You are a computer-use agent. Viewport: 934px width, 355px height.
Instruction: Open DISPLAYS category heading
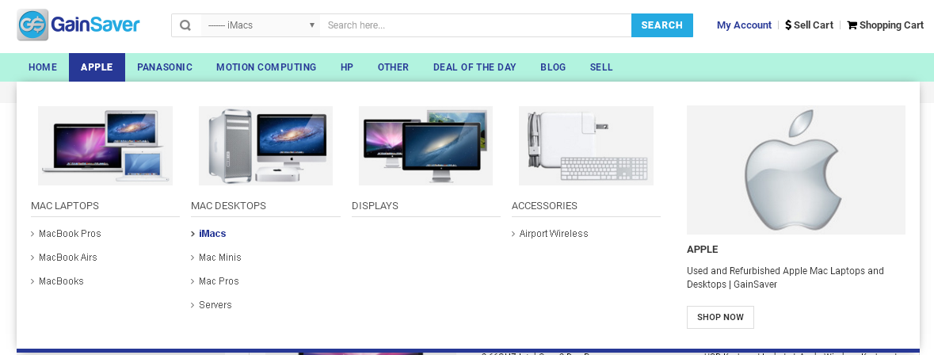coord(375,205)
